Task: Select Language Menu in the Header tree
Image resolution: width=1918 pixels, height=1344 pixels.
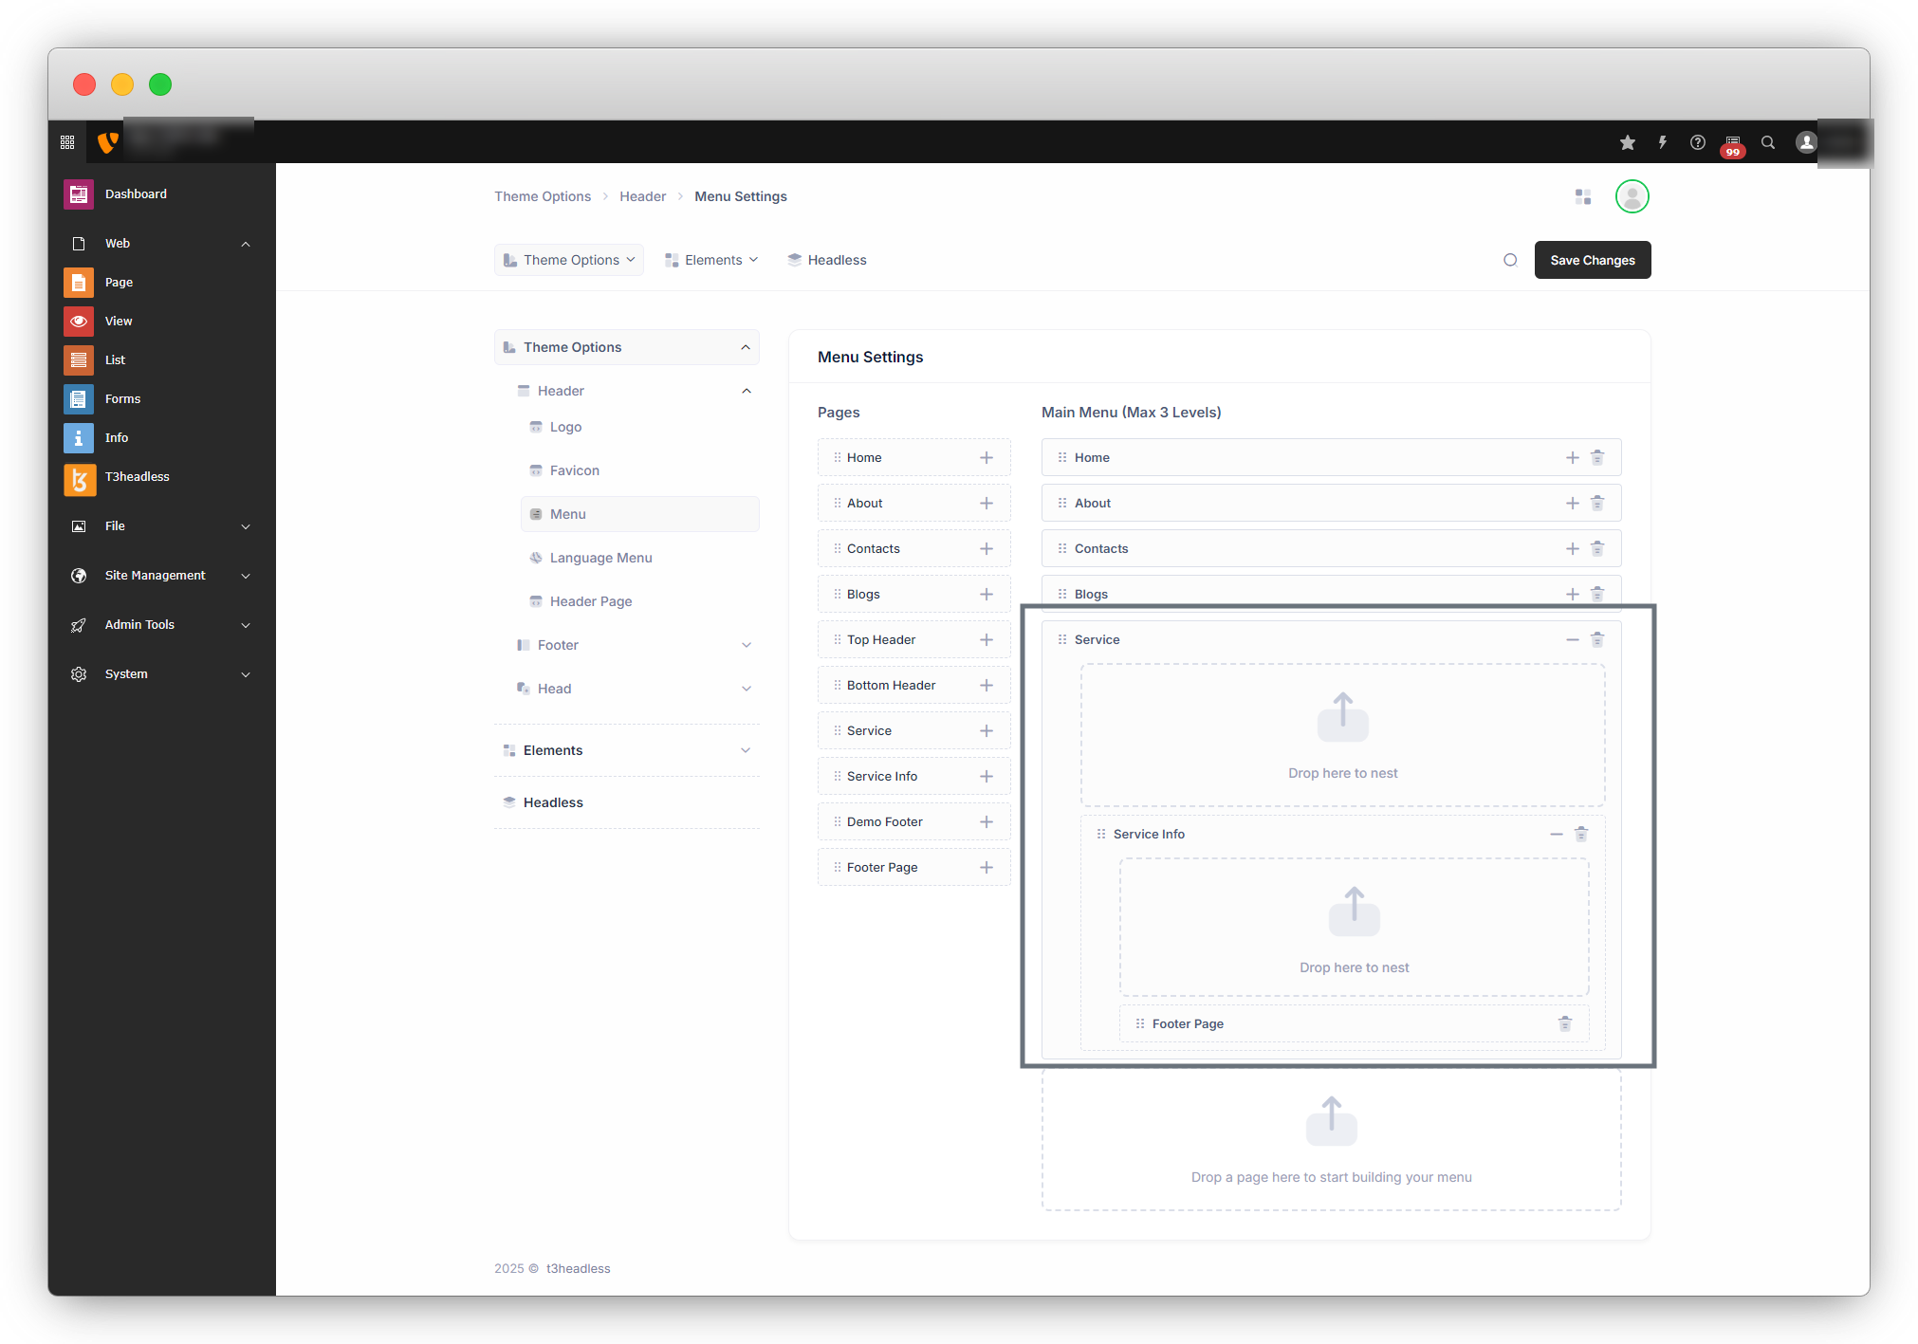Action: pyautogui.click(x=600, y=558)
